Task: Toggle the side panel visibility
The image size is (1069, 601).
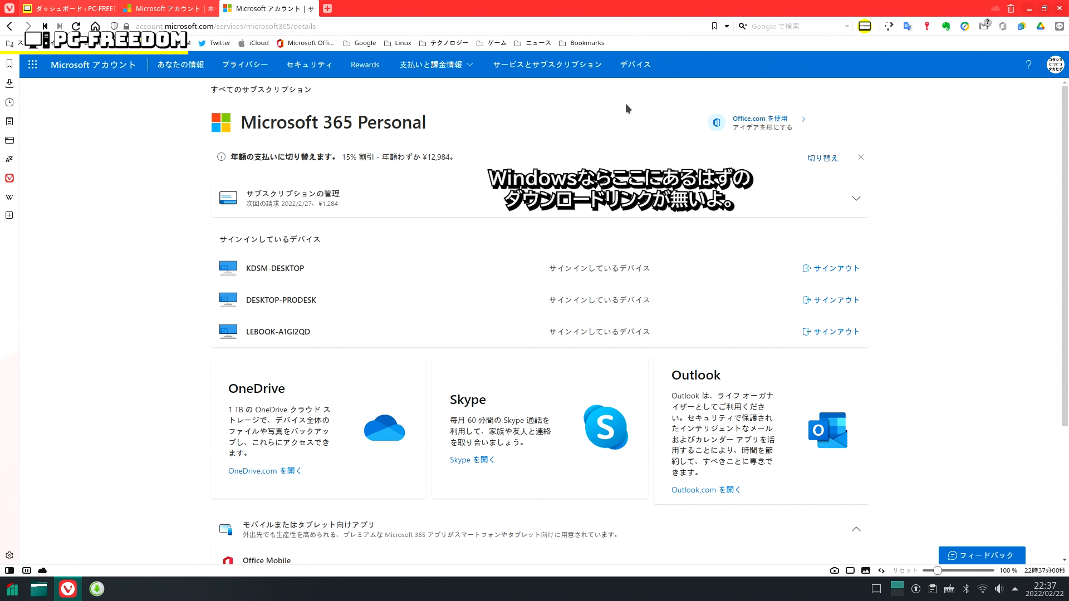Action: (x=9, y=570)
